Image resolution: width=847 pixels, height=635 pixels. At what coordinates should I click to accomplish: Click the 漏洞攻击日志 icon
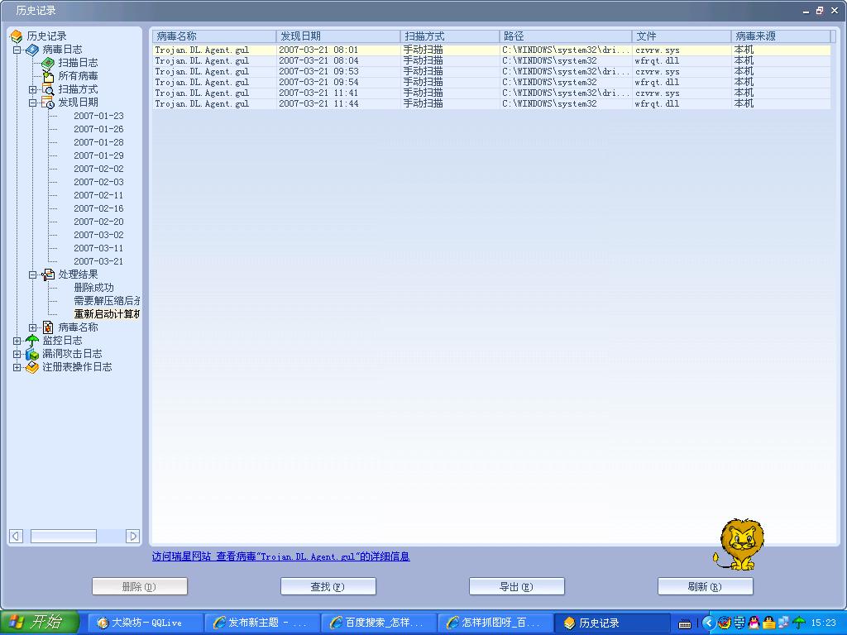tap(32, 354)
